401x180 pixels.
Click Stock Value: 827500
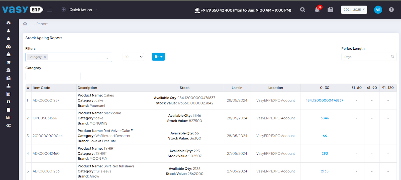pyautogui.click(x=184, y=121)
